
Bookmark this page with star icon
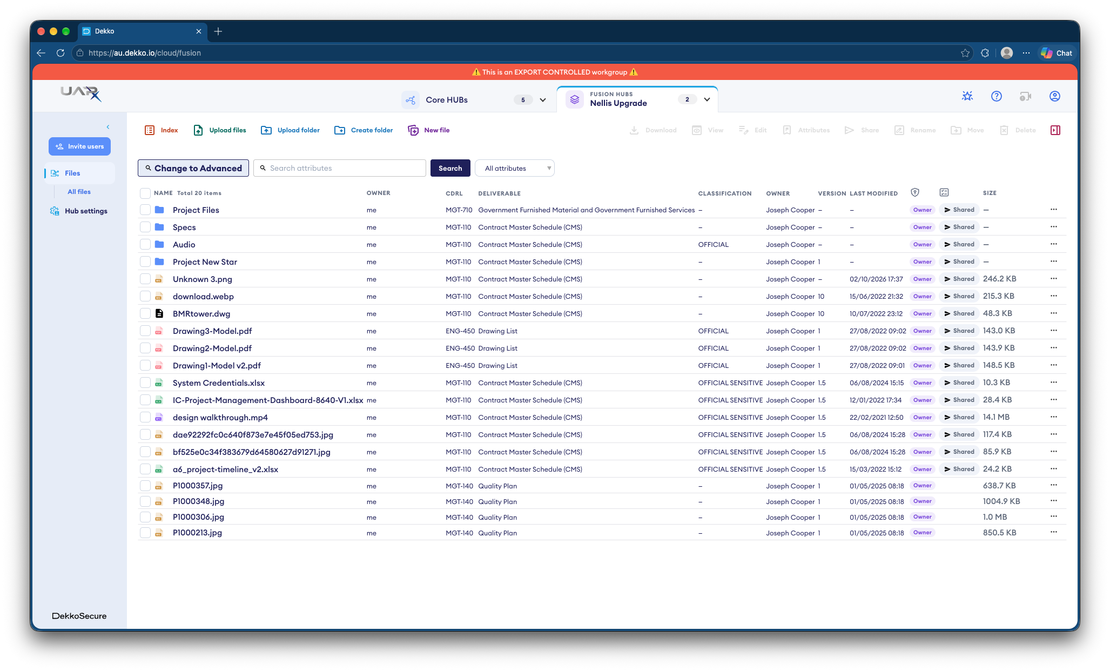(x=965, y=53)
